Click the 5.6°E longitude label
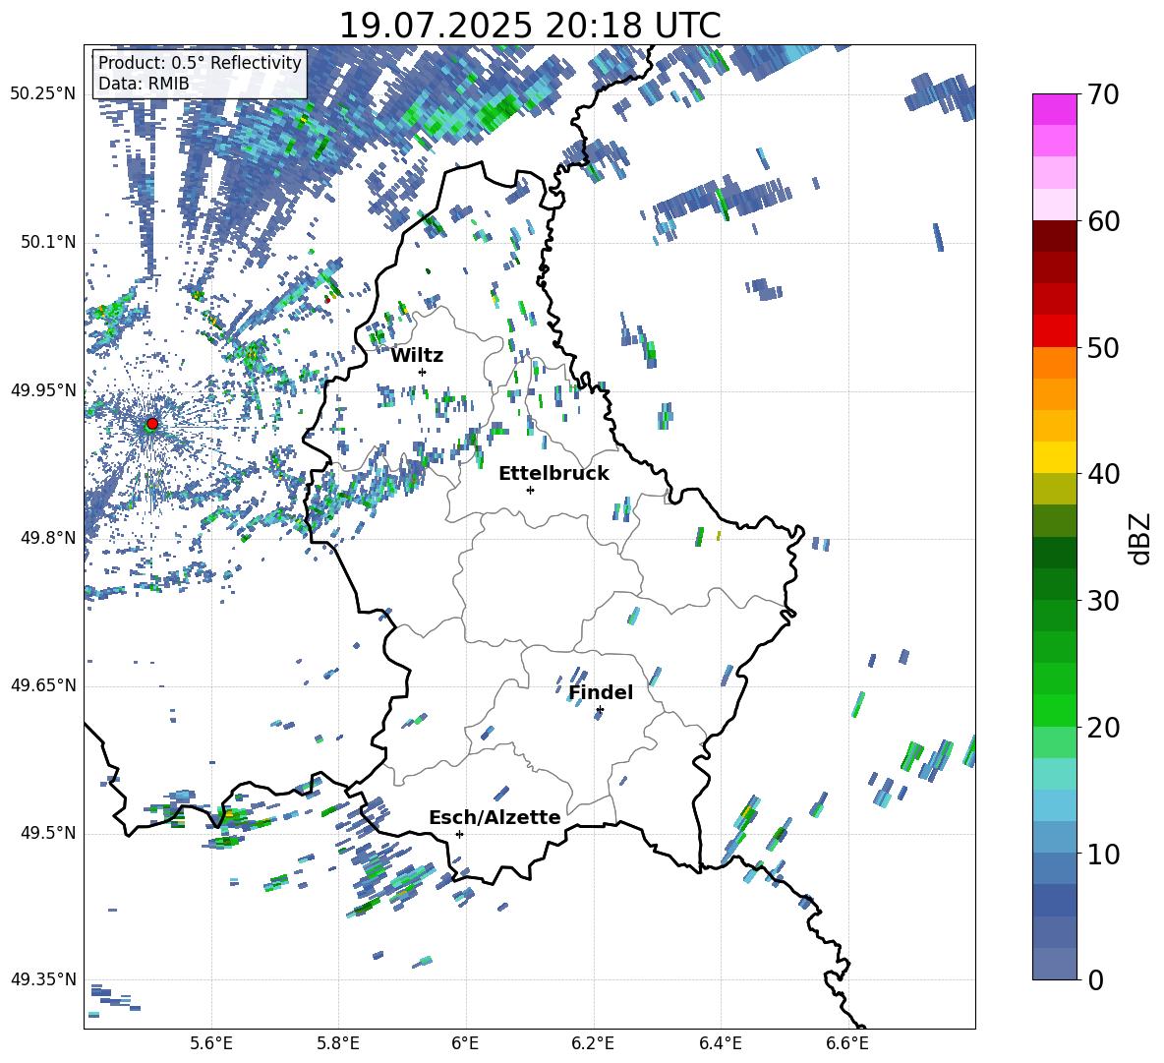The height and width of the screenshot is (1063, 1164). pyautogui.click(x=211, y=1043)
